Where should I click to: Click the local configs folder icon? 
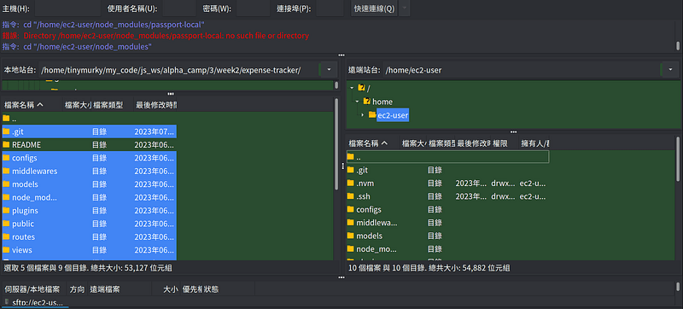(6, 158)
